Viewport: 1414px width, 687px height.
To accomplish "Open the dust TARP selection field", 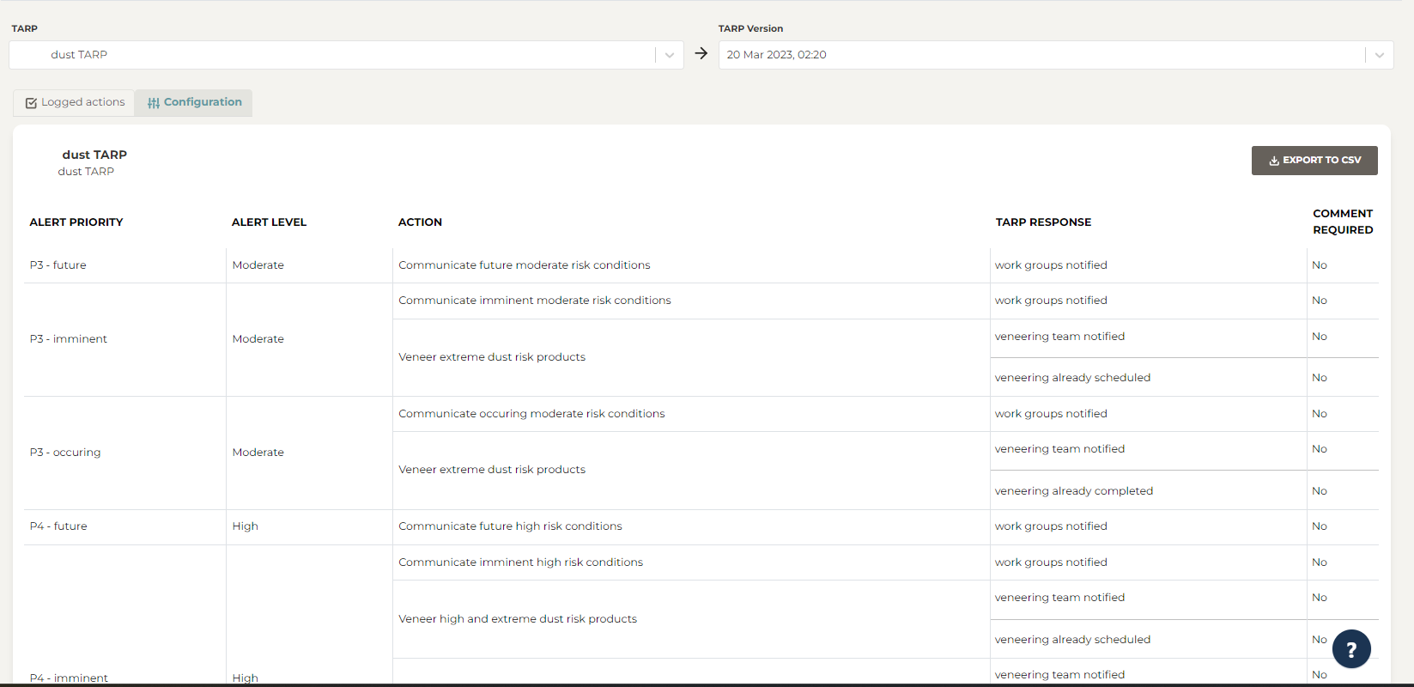I will 343,55.
